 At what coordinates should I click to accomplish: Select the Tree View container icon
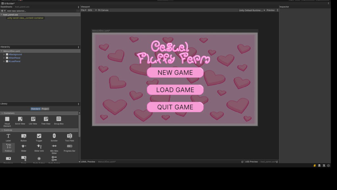46,120
